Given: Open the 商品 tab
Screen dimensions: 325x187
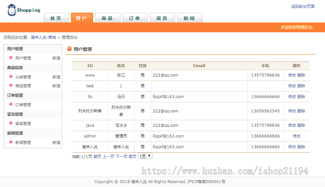Looking at the screenshot, I should point(108,18).
